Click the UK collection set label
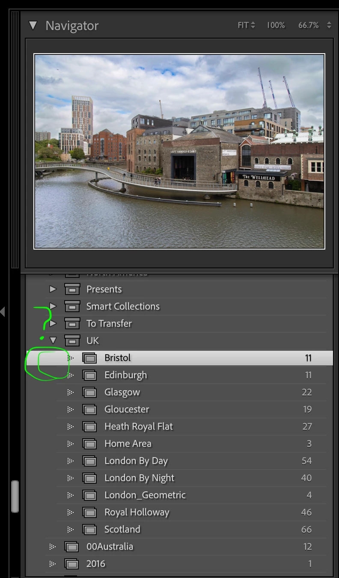This screenshot has height=578, width=339. (x=92, y=341)
